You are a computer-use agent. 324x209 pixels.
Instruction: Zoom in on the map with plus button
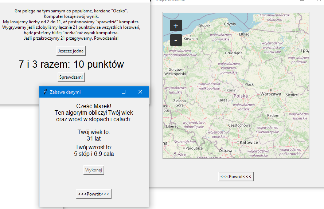click(176, 26)
